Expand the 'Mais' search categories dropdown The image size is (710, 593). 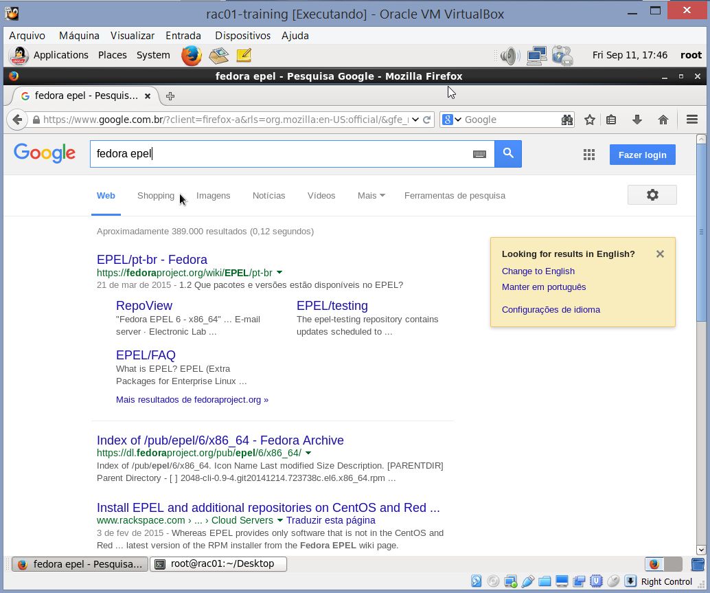pyautogui.click(x=371, y=196)
